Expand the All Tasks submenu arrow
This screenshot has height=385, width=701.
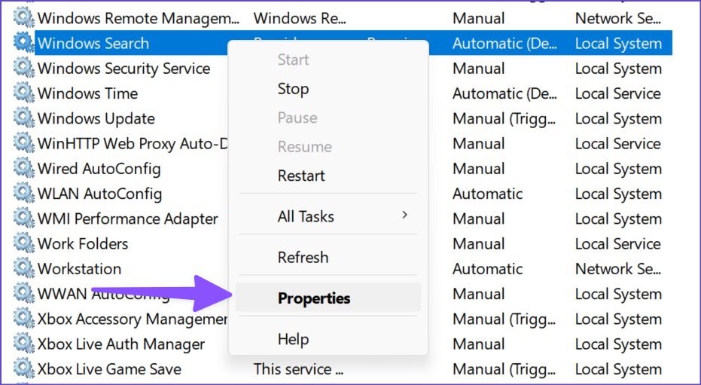click(x=404, y=215)
